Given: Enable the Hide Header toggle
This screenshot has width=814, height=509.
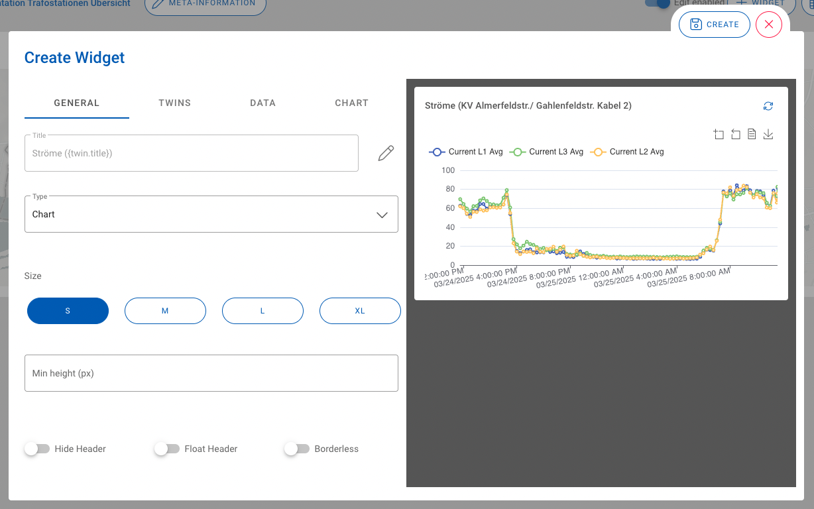Looking at the screenshot, I should [x=37, y=449].
